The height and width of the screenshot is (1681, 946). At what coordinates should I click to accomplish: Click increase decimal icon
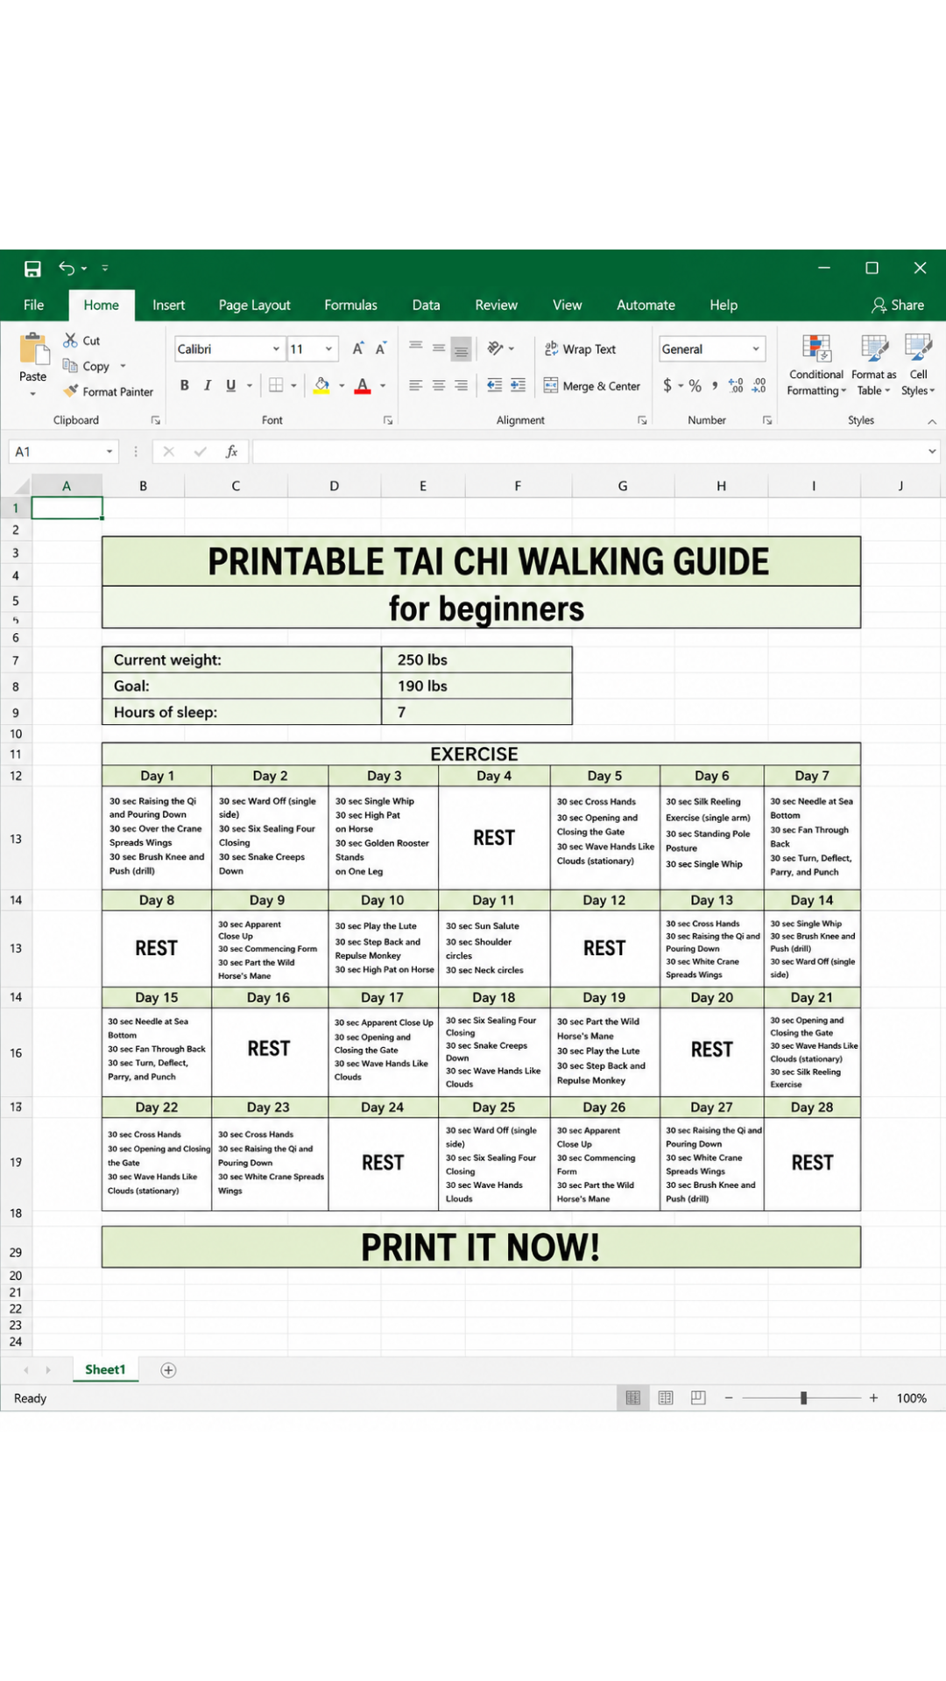(736, 385)
